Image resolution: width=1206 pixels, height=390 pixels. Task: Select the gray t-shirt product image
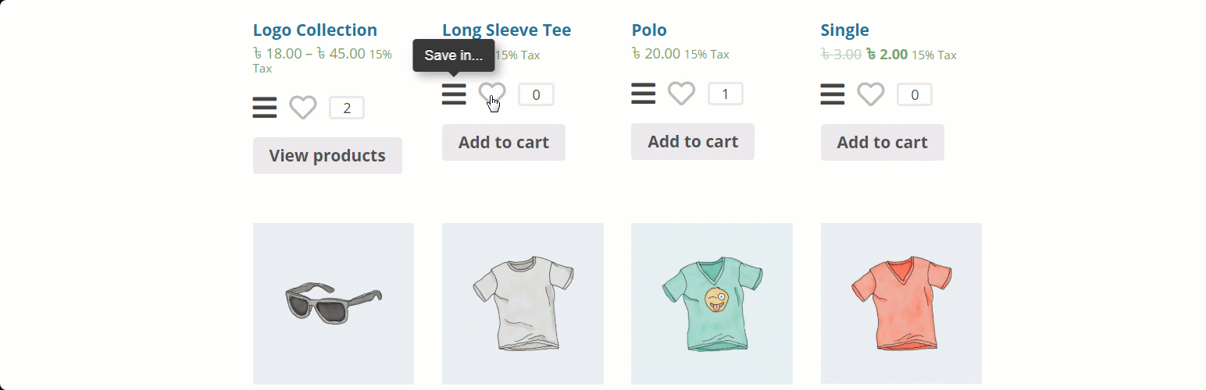(x=523, y=303)
